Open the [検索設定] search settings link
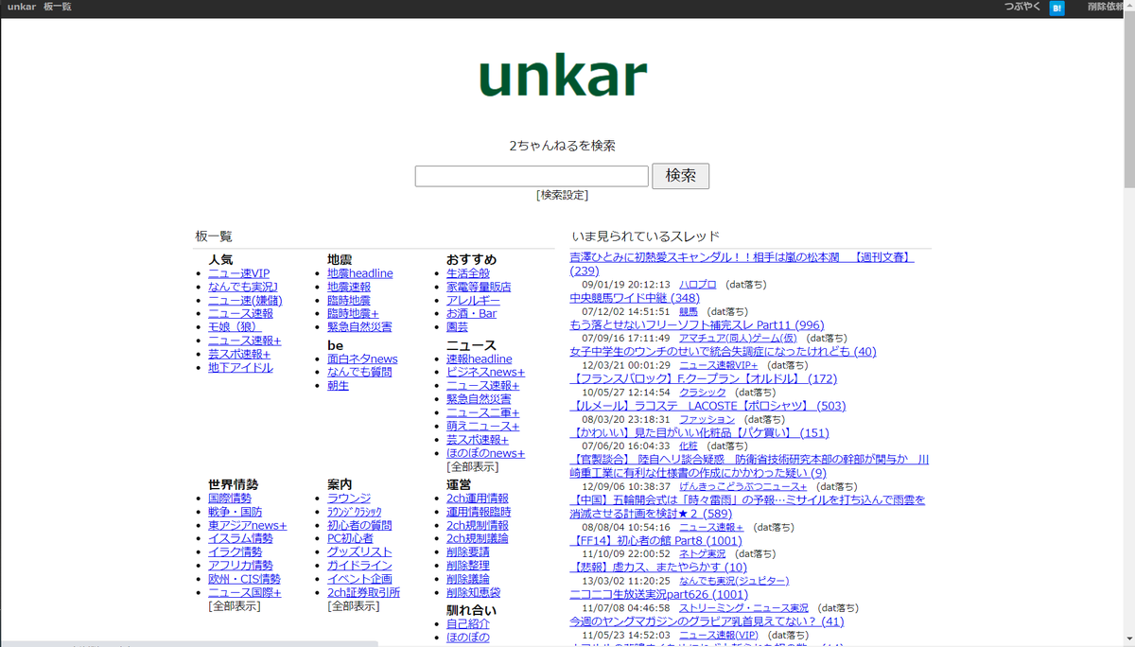Viewport: 1135px width, 647px height. (x=564, y=194)
